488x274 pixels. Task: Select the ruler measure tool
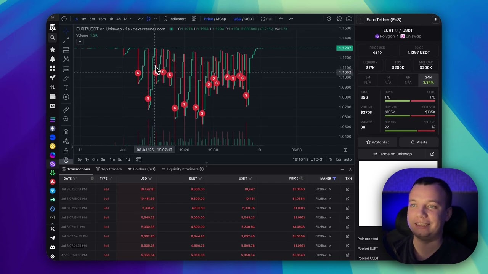[x=66, y=110]
